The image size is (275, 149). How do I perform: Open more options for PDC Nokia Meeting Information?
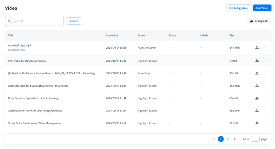tap(265, 61)
